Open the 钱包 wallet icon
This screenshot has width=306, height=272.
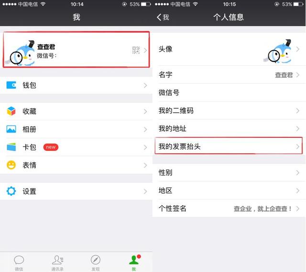tap(11, 85)
